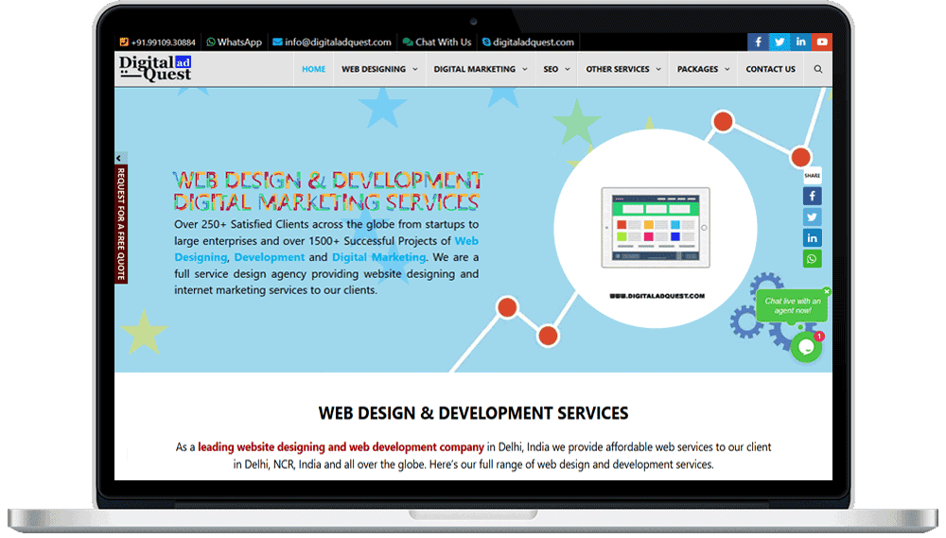
Task: Share via Twitter in side share panel
Action: (x=812, y=217)
